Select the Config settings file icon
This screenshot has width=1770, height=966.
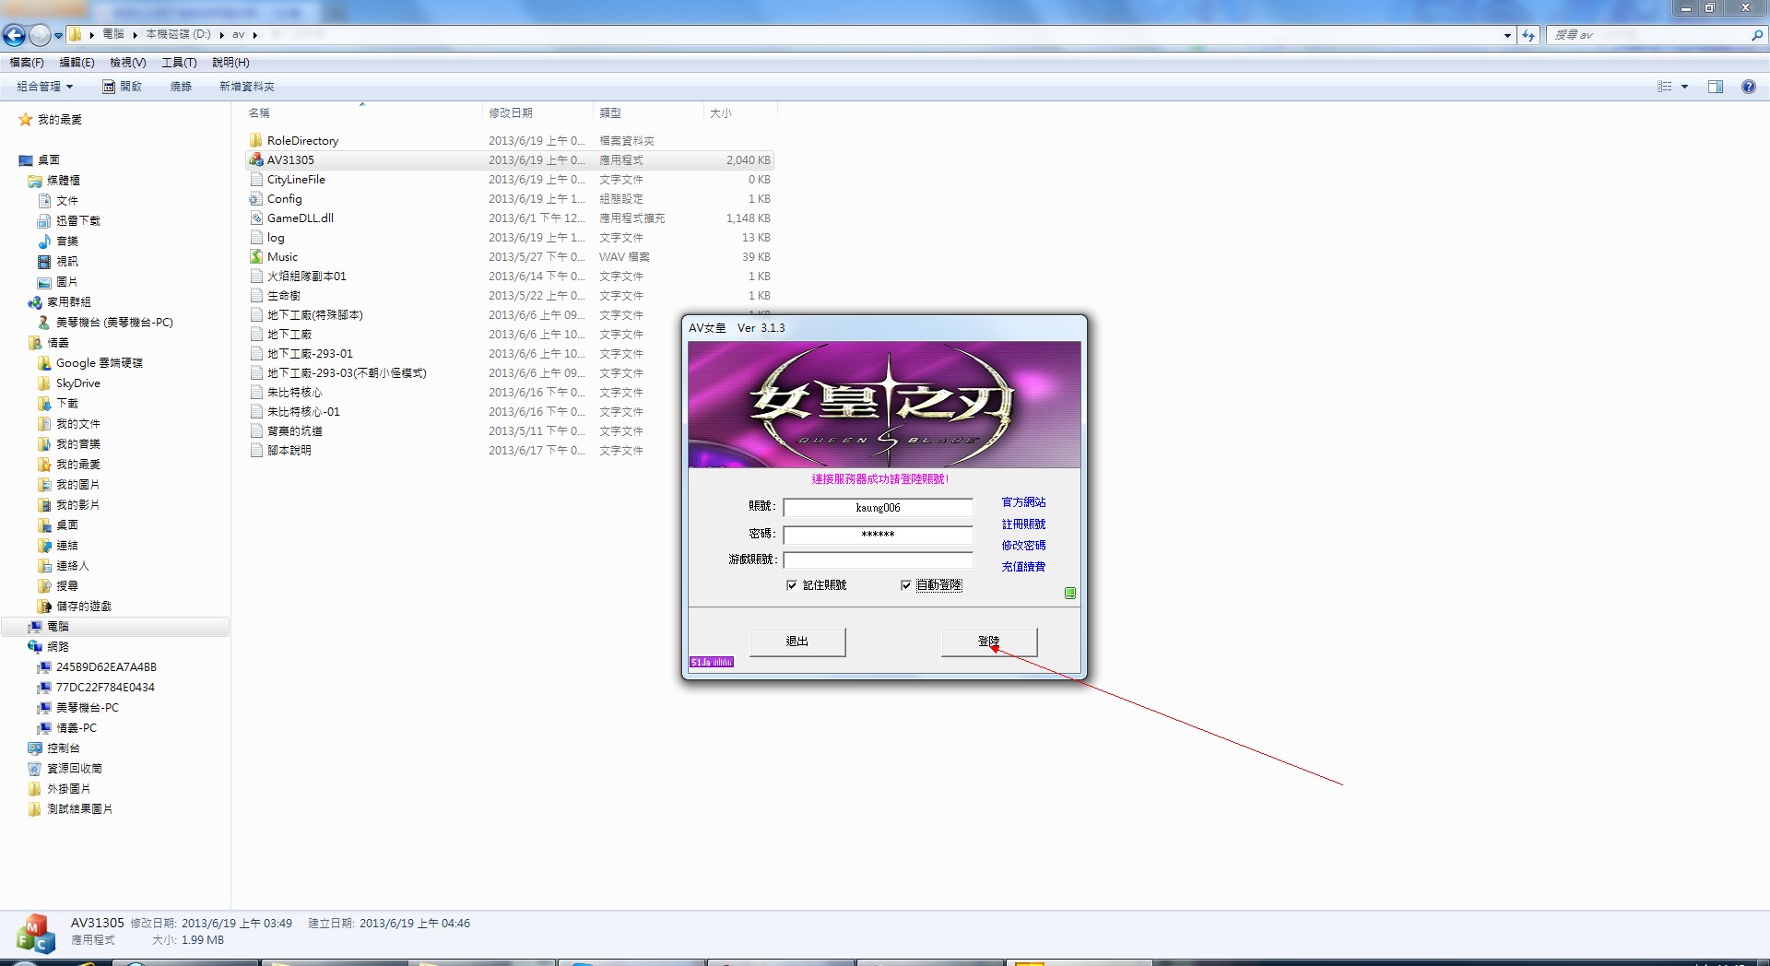pos(256,198)
